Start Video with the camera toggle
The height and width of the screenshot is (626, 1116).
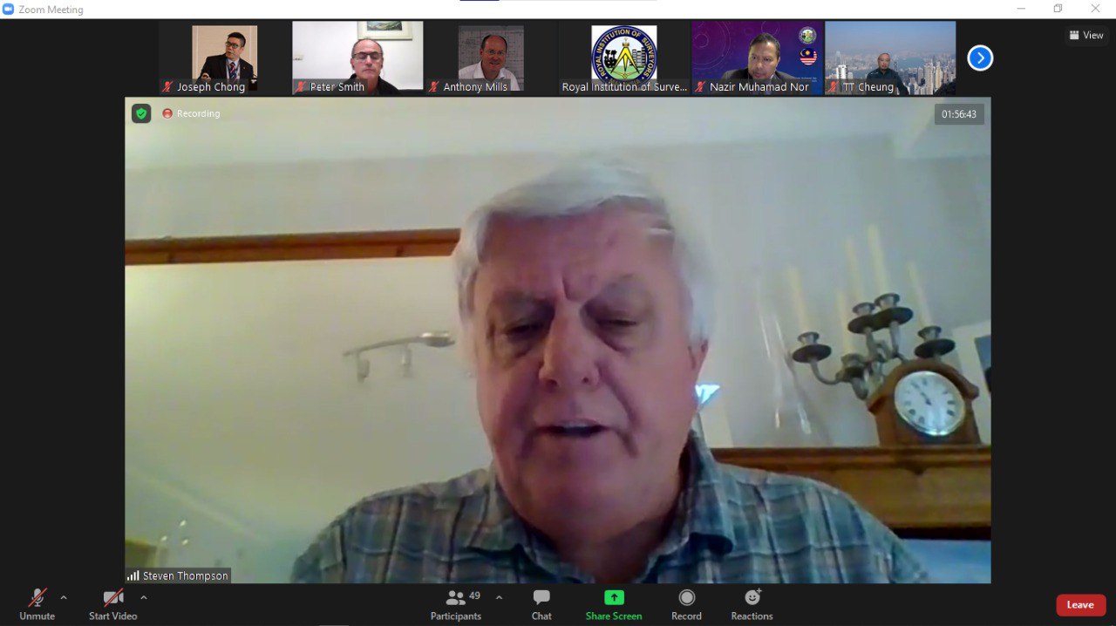112,598
